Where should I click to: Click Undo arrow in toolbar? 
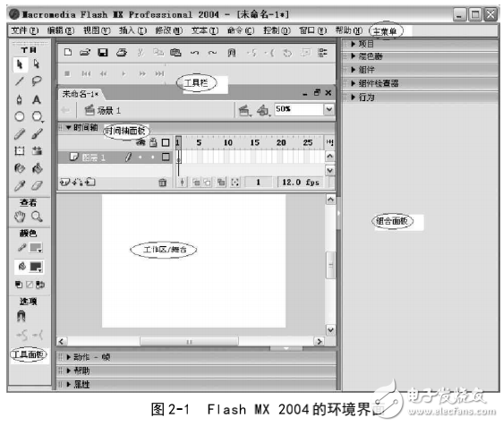coord(194,53)
